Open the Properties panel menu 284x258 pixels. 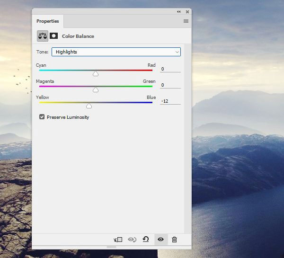pos(186,21)
